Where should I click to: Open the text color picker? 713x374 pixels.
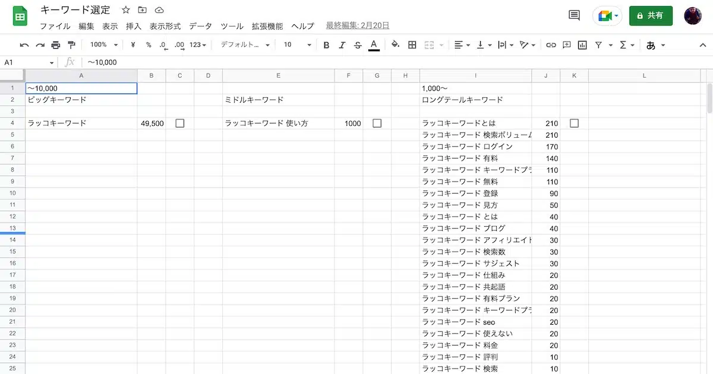click(x=374, y=45)
